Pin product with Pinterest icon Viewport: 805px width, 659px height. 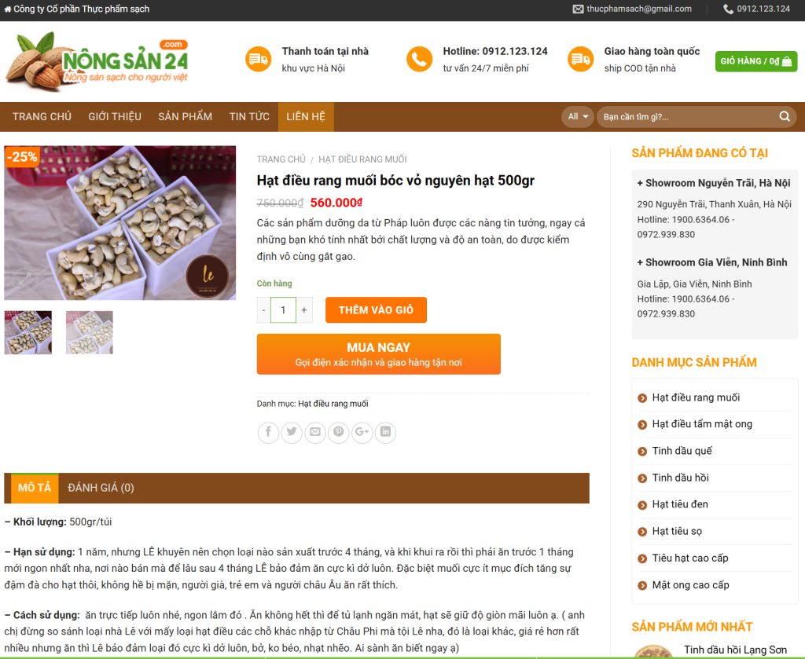click(x=338, y=432)
